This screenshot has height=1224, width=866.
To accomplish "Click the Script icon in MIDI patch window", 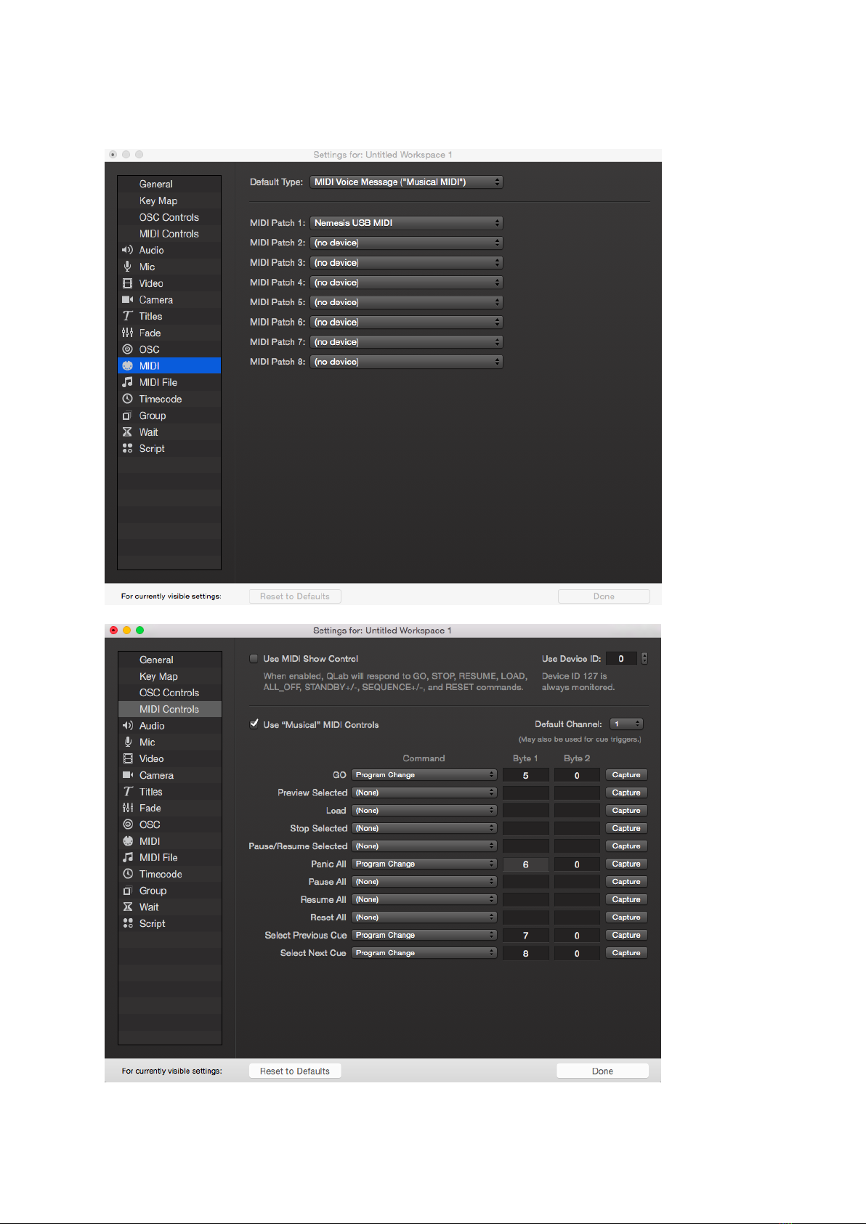I will (127, 448).
